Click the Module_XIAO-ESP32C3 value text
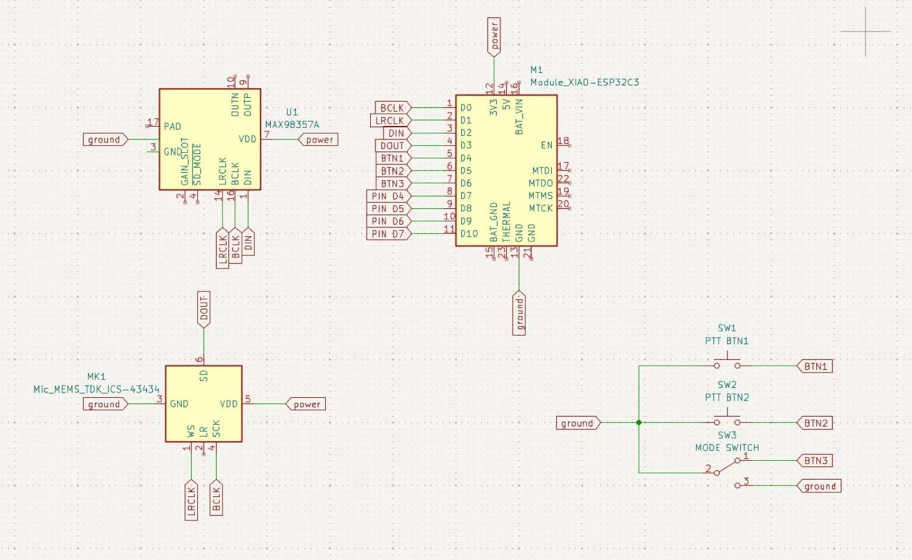This screenshot has width=912, height=560. (584, 82)
